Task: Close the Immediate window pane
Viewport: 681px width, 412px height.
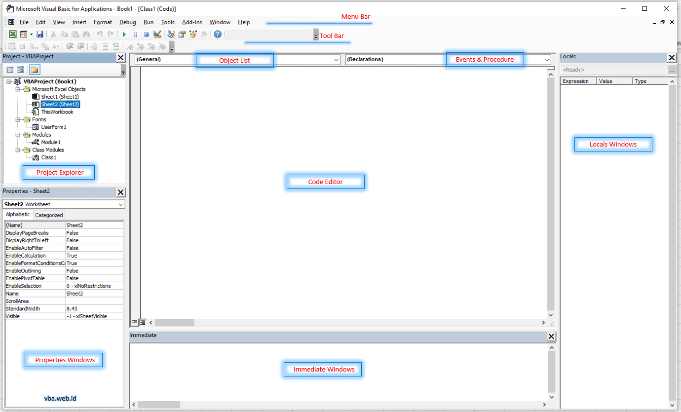Action: click(x=552, y=337)
